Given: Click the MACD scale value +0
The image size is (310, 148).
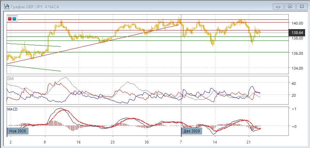Looking at the screenshot, I should pyautogui.click(x=294, y=126).
